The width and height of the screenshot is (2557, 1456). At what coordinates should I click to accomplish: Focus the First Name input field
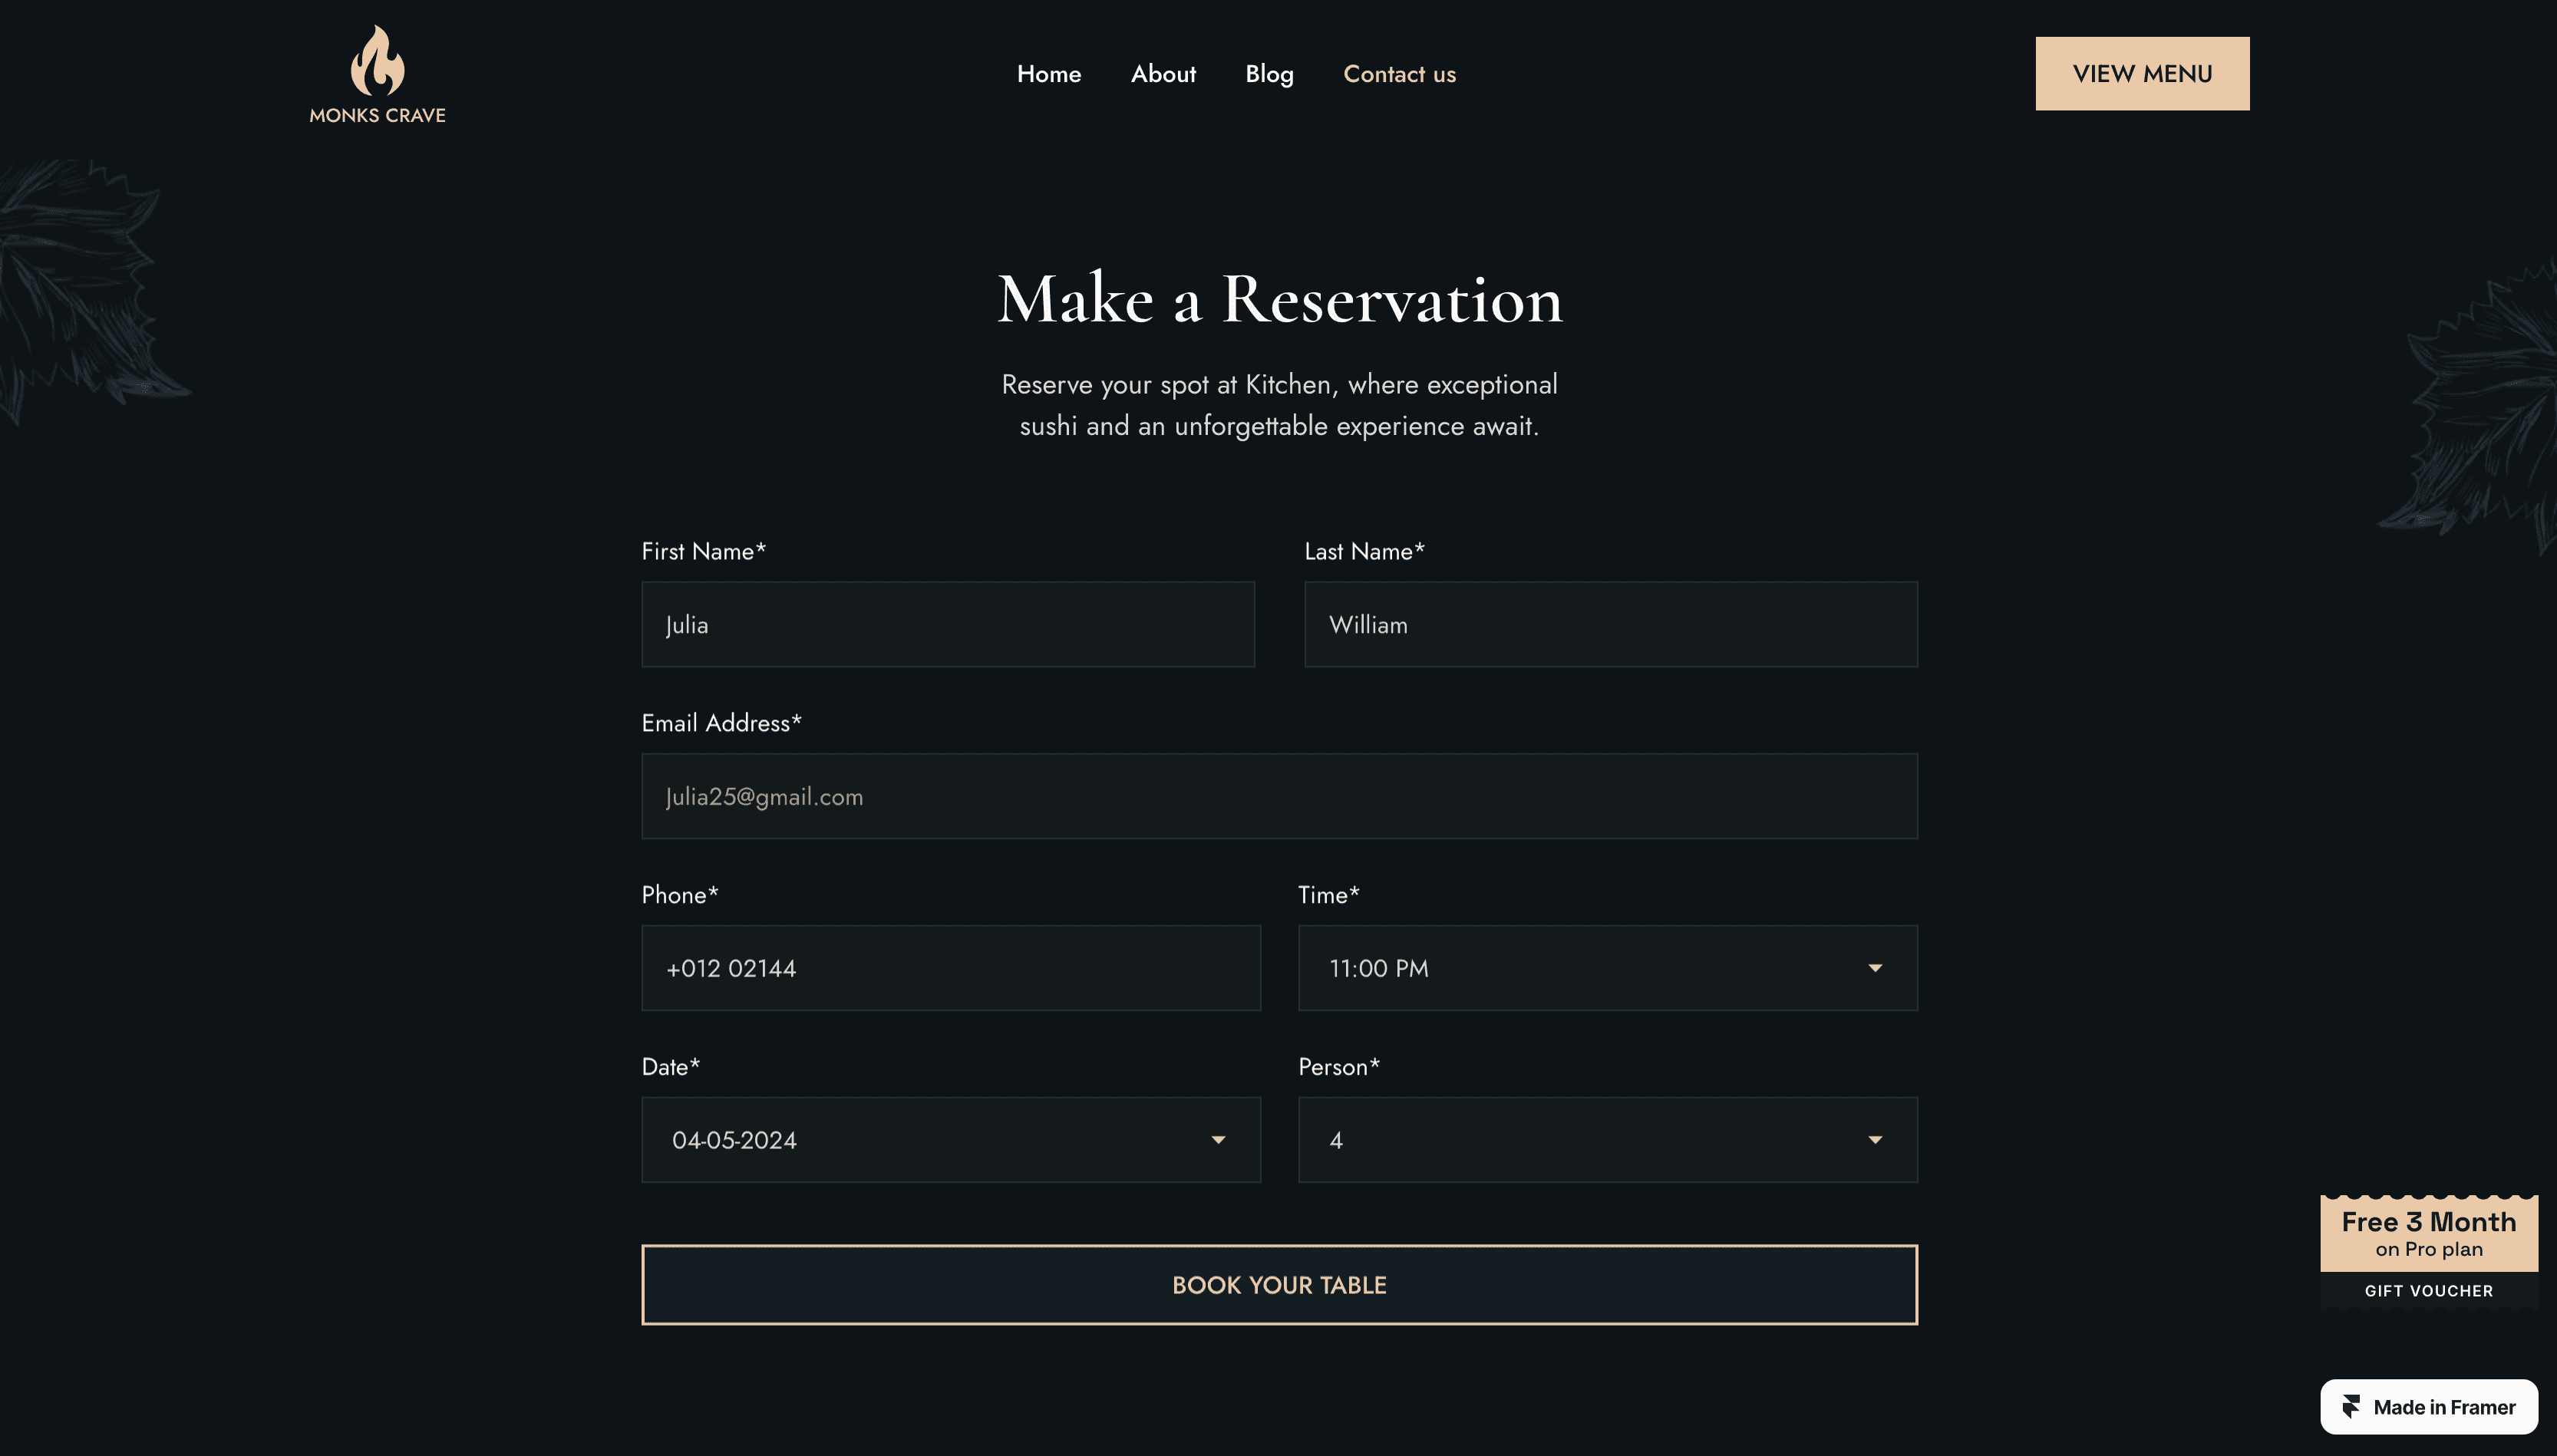[948, 625]
